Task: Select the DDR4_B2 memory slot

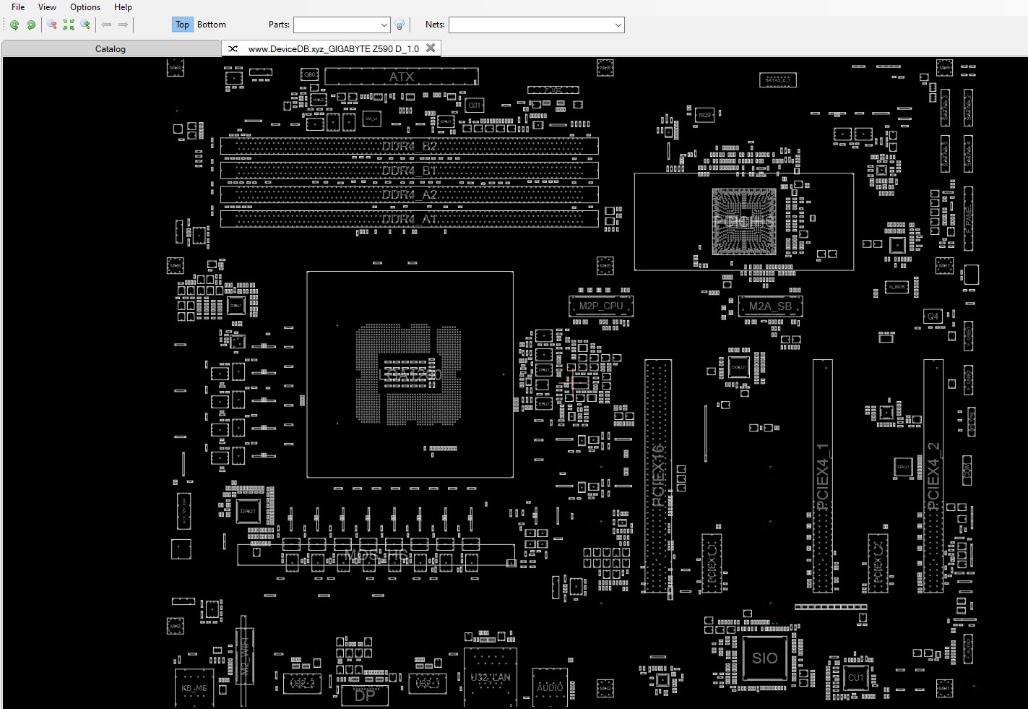Action: coord(410,146)
